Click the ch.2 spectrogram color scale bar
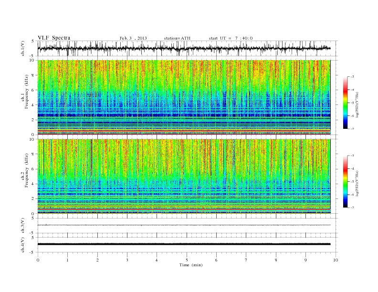The image size is (378, 292). tap(345, 182)
